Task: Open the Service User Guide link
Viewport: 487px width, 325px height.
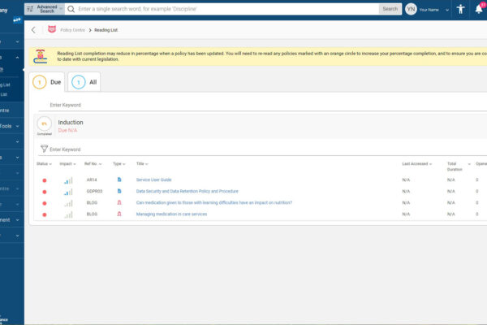Action: pyautogui.click(x=153, y=180)
